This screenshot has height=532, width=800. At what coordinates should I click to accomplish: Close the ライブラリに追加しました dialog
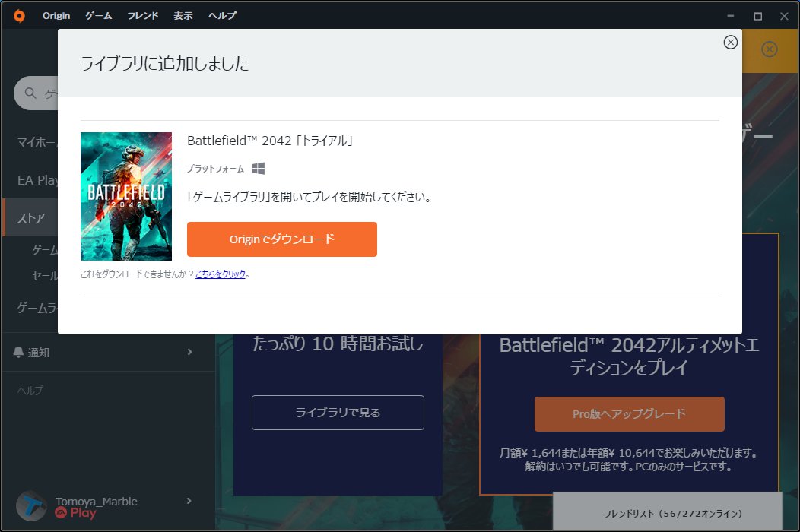pyautogui.click(x=730, y=42)
